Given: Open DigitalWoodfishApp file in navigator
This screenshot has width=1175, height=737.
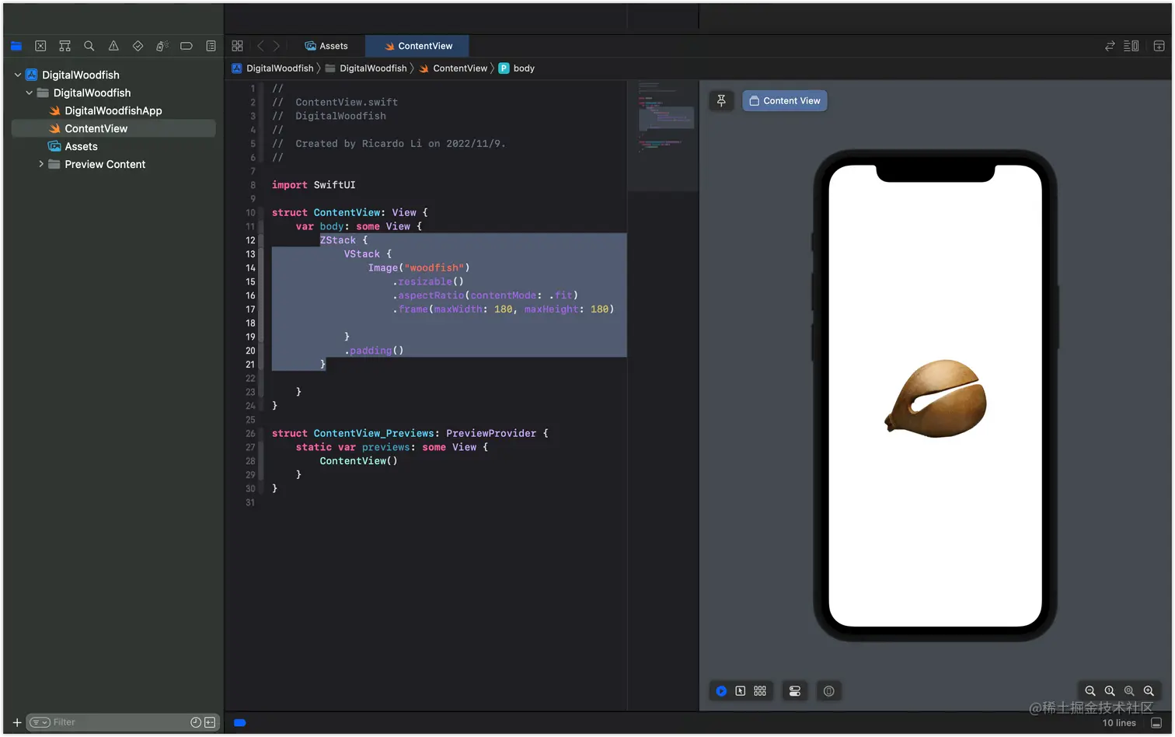Looking at the screenshot, I should click(113, 110).
